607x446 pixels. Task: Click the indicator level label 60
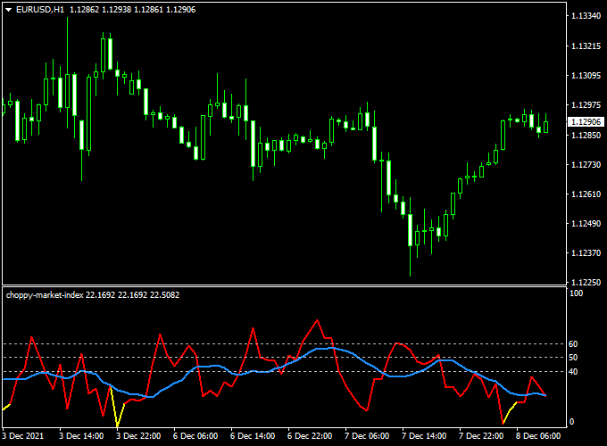click(573, 344)
